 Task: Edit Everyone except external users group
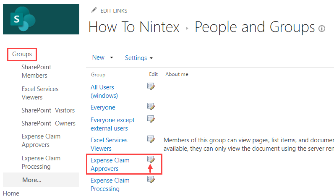coord(151,119)
